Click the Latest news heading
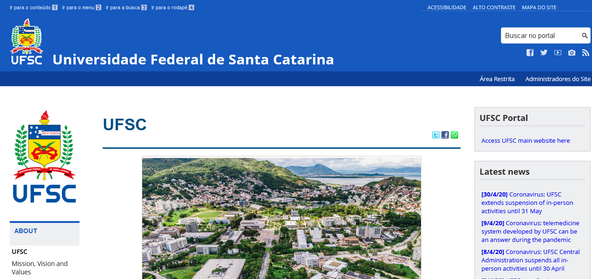This screenshot has height=279, width=592. [505, 171]
